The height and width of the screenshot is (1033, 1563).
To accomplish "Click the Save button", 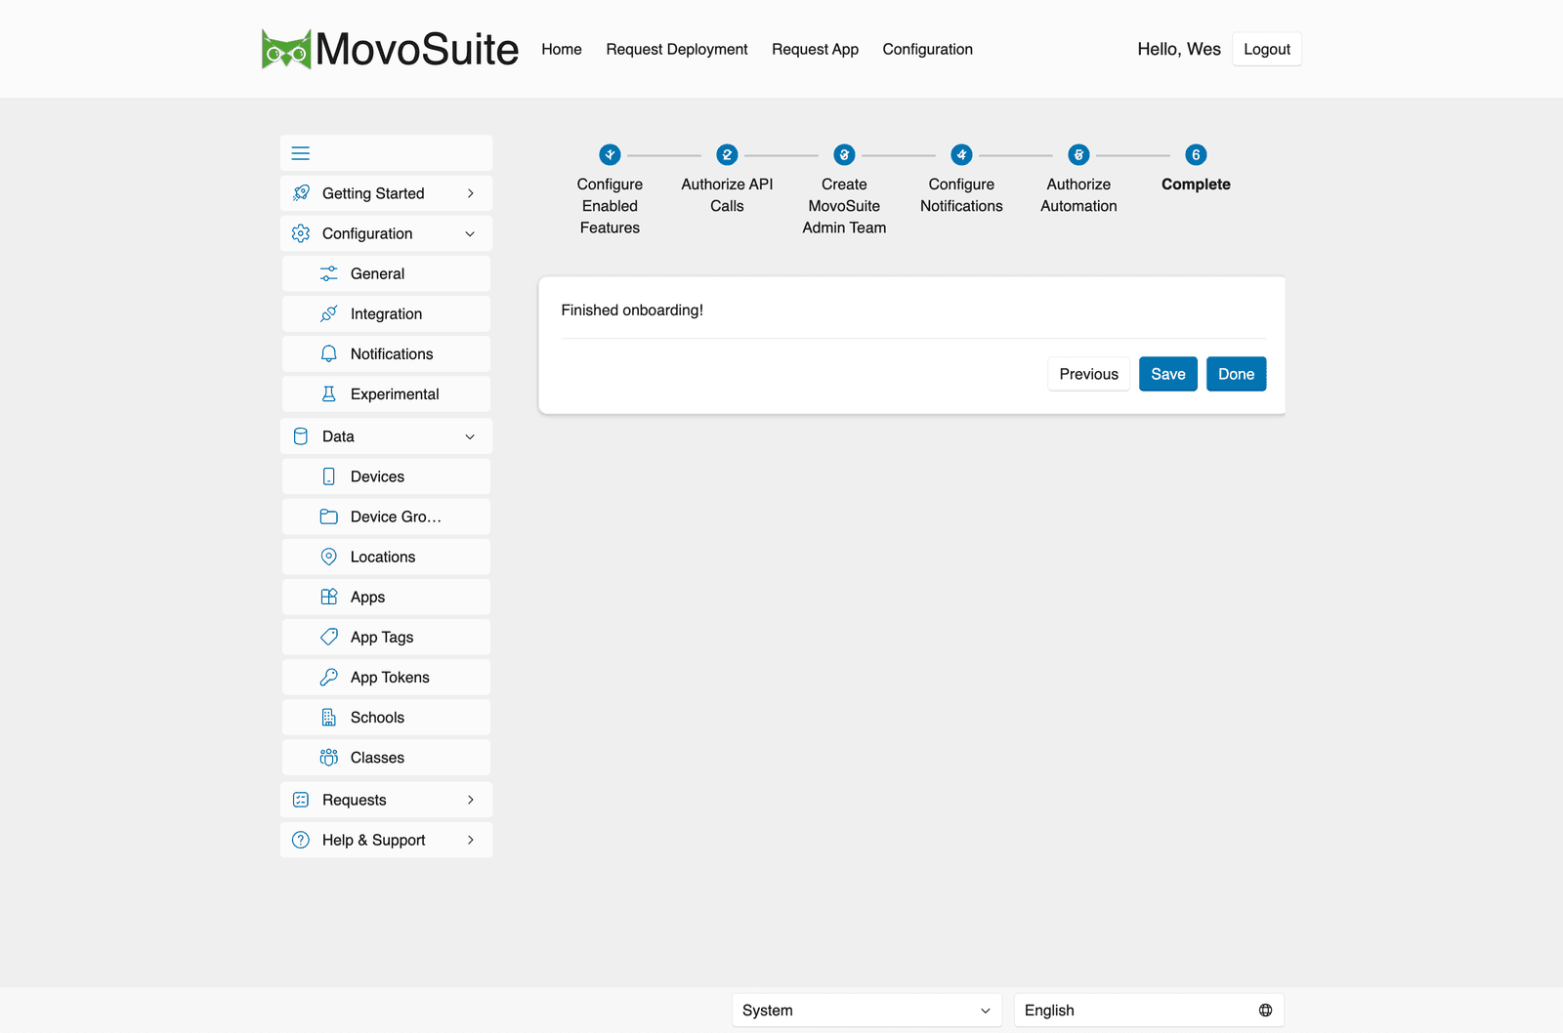I will coord(1168,374).
